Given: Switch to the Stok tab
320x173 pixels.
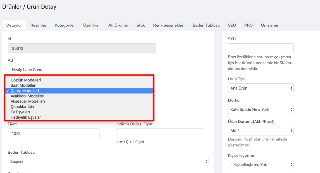Looking at the screenshot, I should tap(141, 25).
